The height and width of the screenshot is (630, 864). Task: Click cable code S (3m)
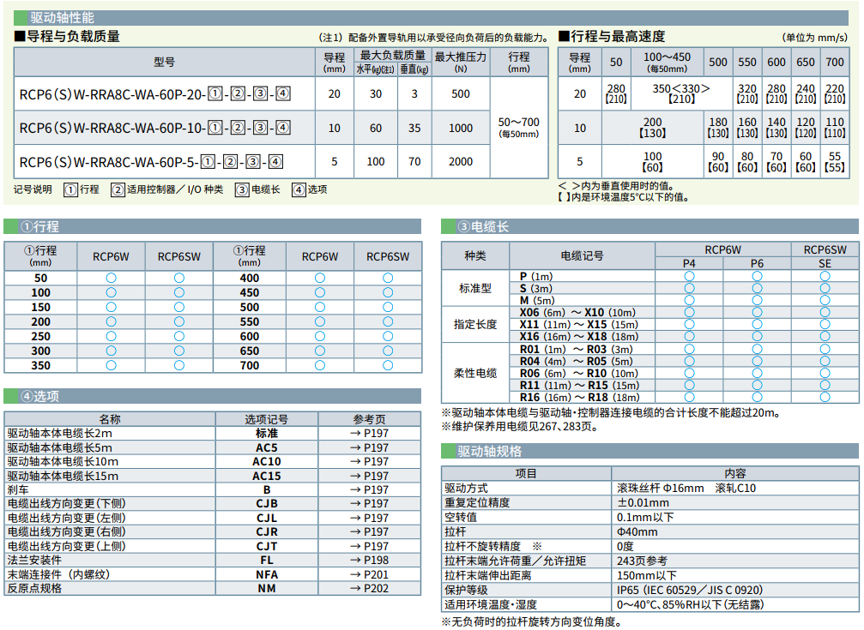pyautogui.click(x=536, y=288)
